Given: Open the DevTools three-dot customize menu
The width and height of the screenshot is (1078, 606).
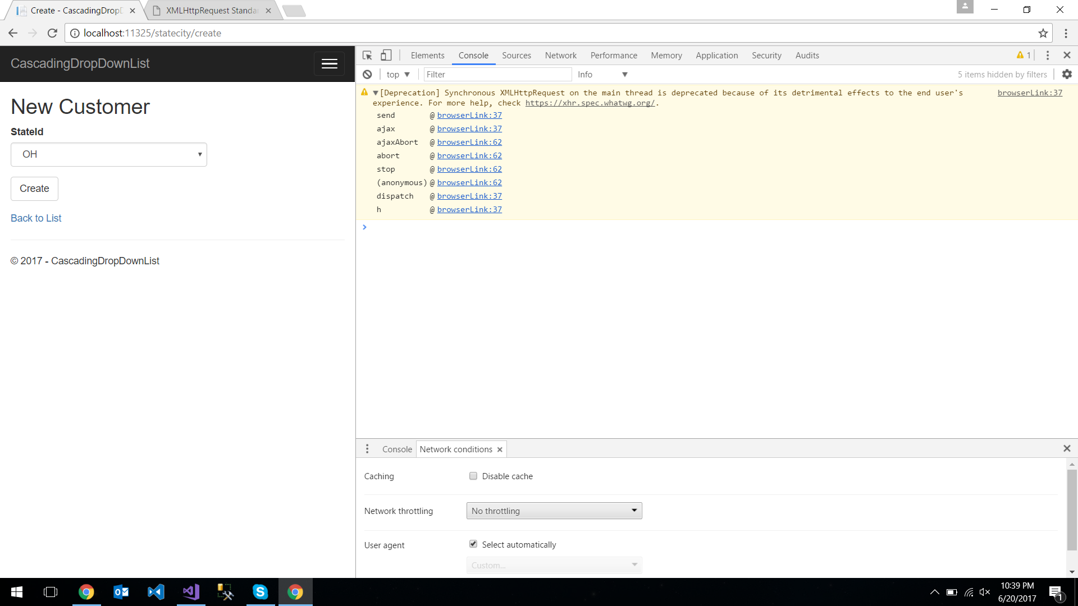Looking at the screenshot, I should (1047, 55).
